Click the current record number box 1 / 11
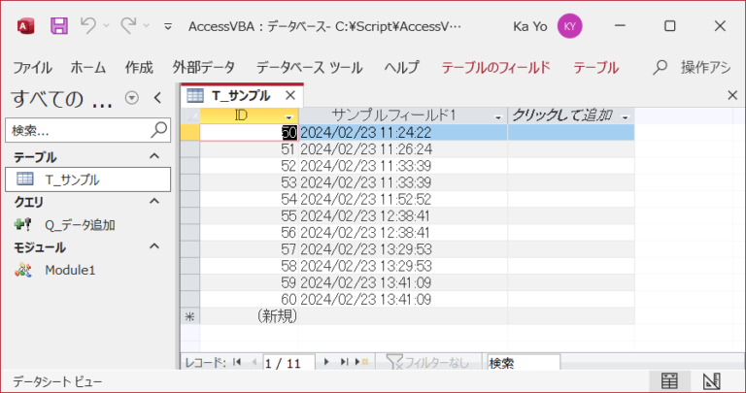Viewport: 746px width, 393px height. click(288, 363)
